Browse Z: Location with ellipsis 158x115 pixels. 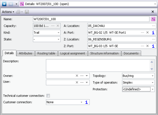coord(154,39)
